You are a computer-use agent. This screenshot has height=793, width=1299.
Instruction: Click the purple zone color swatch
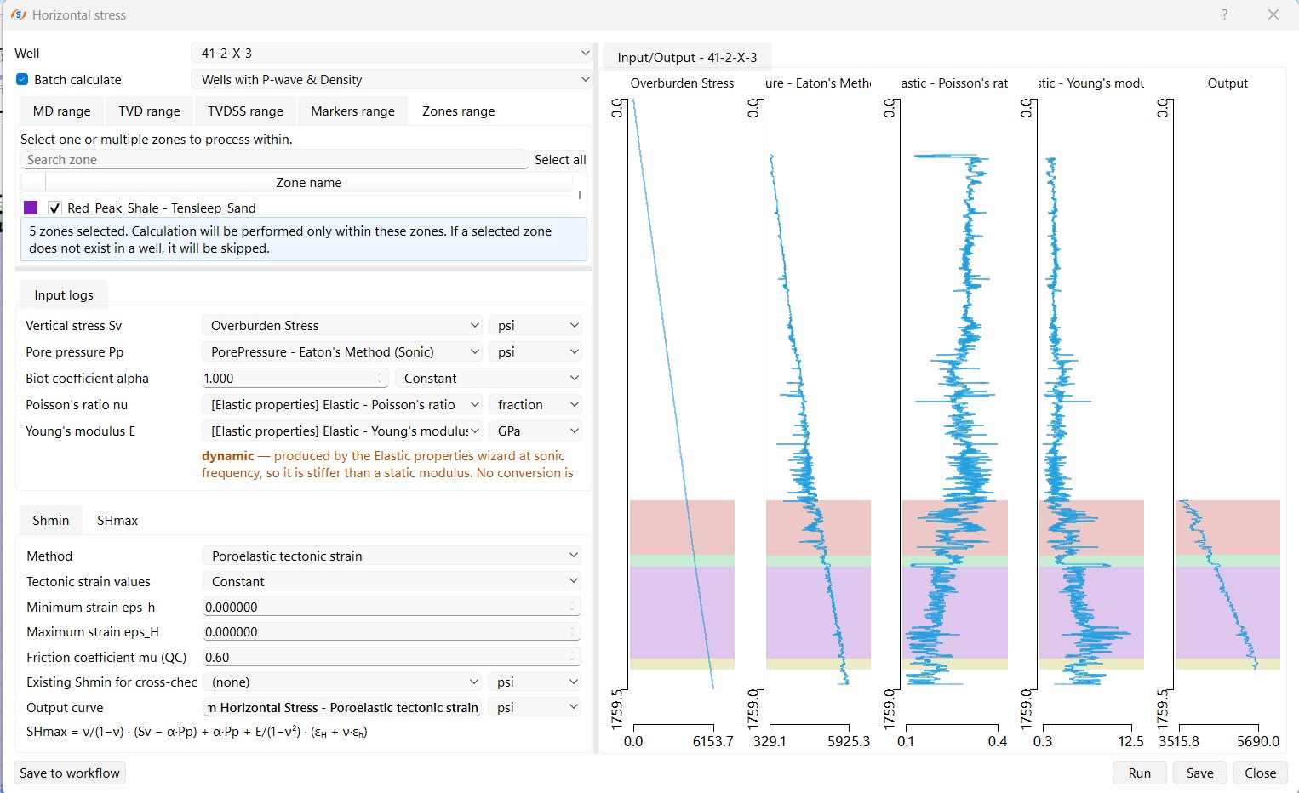pyautogui.click(x=31, y=208)
